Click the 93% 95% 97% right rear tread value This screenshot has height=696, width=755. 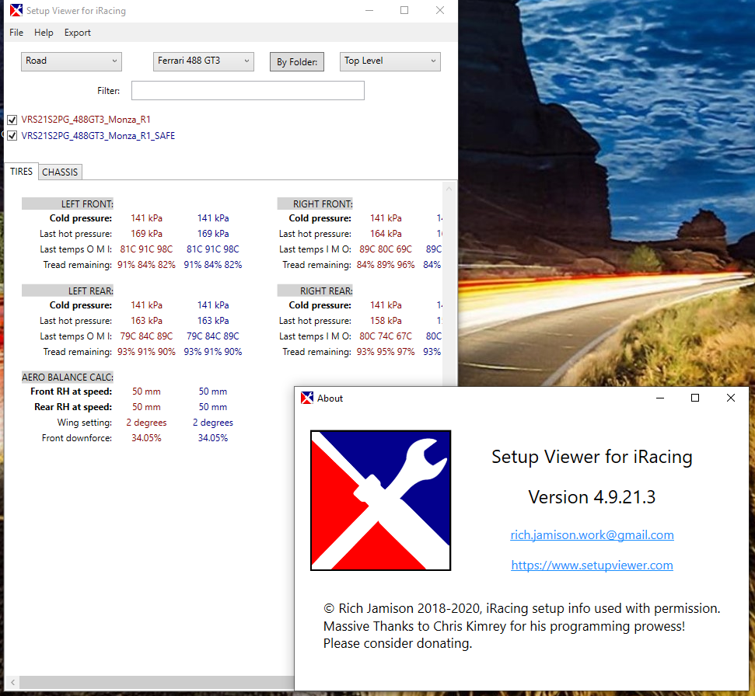[386, 352]
